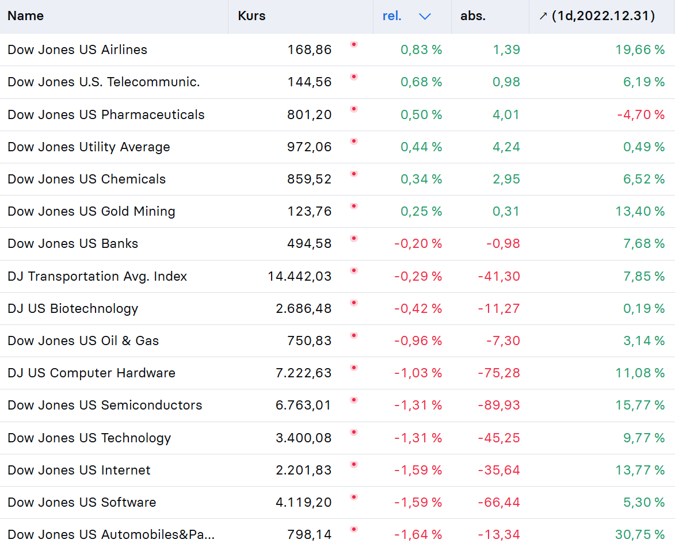Click the Biotechnology relative change -0,42 %
The image size is (675, 547).
(x=418, y=308)
